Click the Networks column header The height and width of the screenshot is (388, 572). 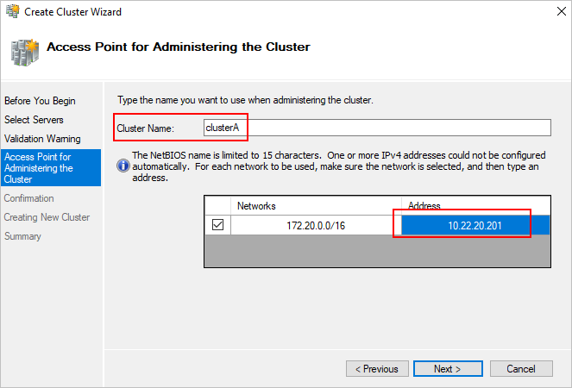[x=316, y=206]
